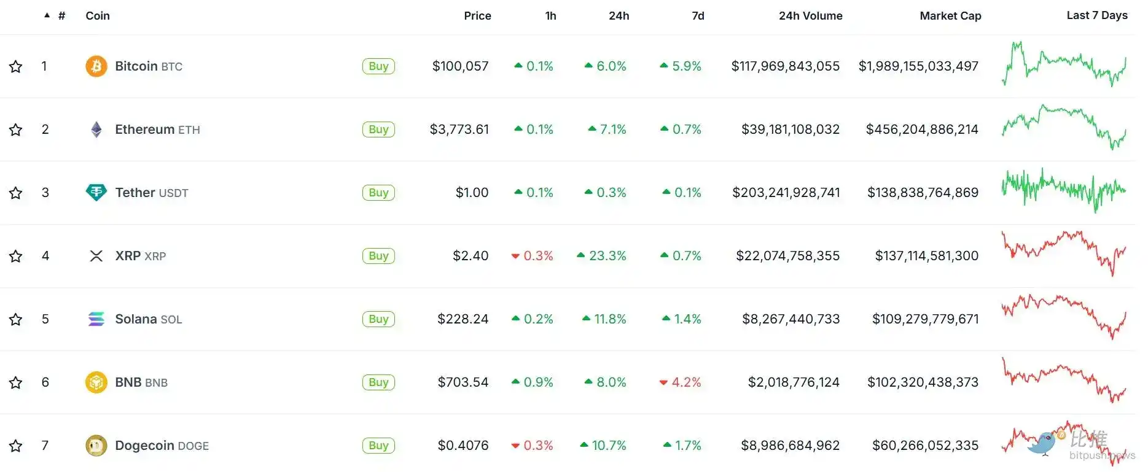This screenshot has width=1148, height=472.
Task: Click the Ethereum diamond logo icon
Action: (96, 130)
